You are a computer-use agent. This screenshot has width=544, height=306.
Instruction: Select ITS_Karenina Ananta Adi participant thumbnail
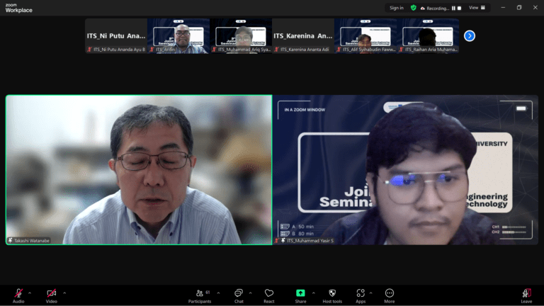tap(302, 35)
